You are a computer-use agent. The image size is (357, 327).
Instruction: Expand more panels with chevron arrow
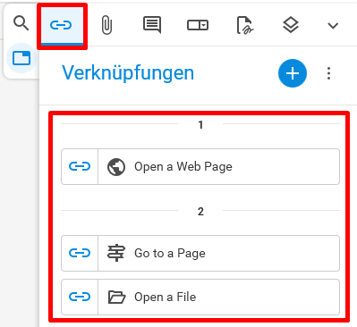pos(333,26)
